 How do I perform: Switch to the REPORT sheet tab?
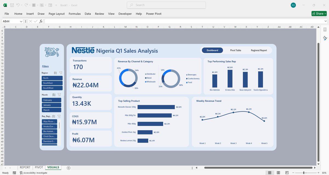pyautogui.click(x=25, y=167)
